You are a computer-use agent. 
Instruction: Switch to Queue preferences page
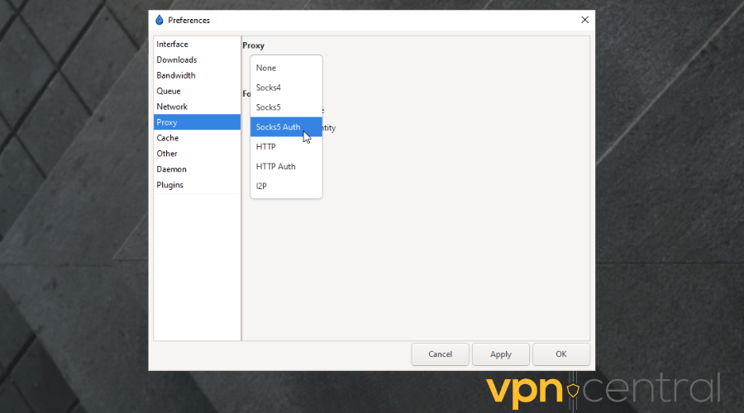(x=169, y=92)
